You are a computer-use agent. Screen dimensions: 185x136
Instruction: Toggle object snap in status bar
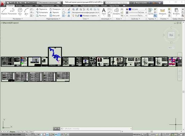coord(41,134)
